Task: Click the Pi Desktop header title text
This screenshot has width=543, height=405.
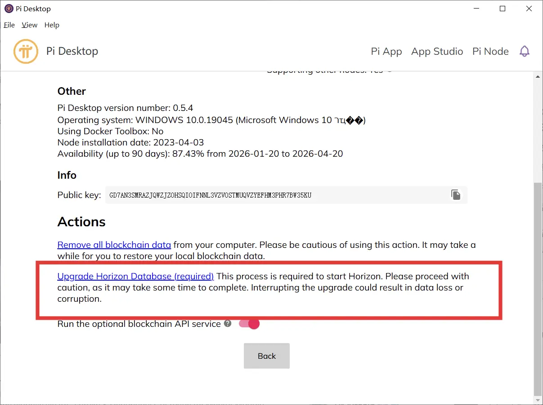Action: coord(72,51)
